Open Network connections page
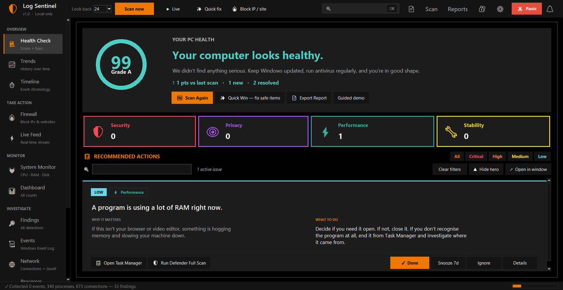 point(33,265)
